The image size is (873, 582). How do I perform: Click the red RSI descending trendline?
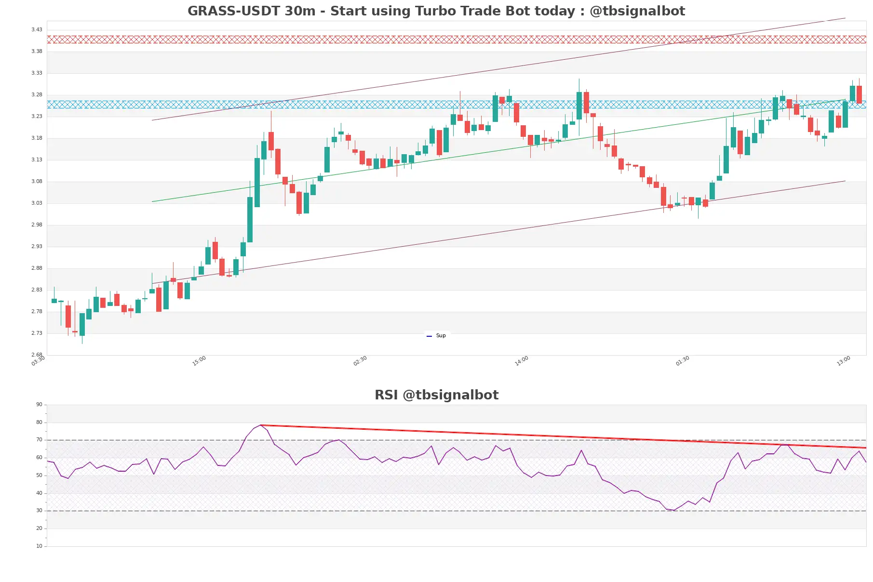(563, 436)
